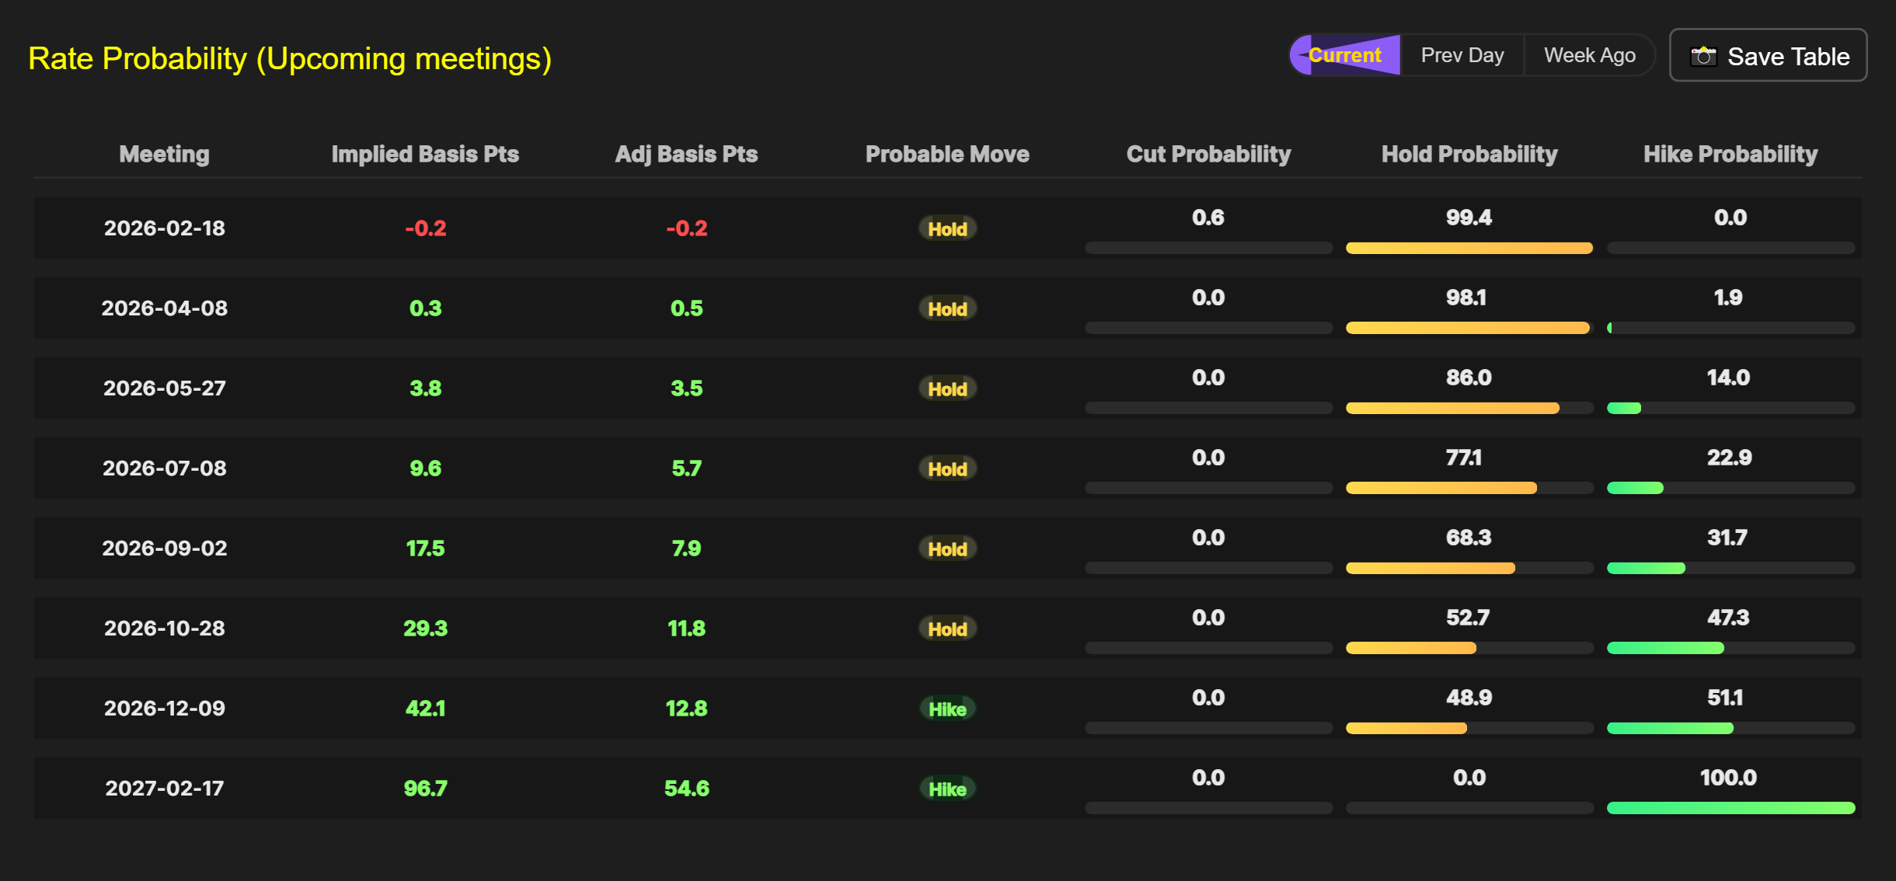
Task: Click the Save Table button
Action: (1769, 56)
